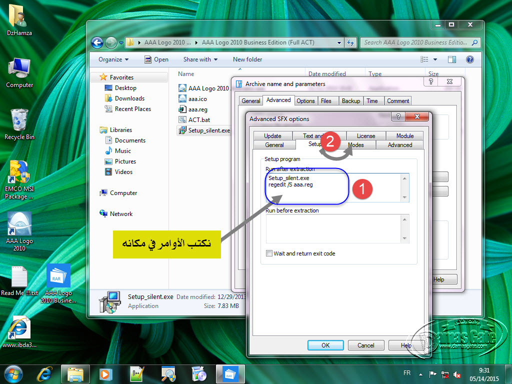Click the network icon in system tray
Viewport: 512px width, 384px height.
[x=444, y=374]
